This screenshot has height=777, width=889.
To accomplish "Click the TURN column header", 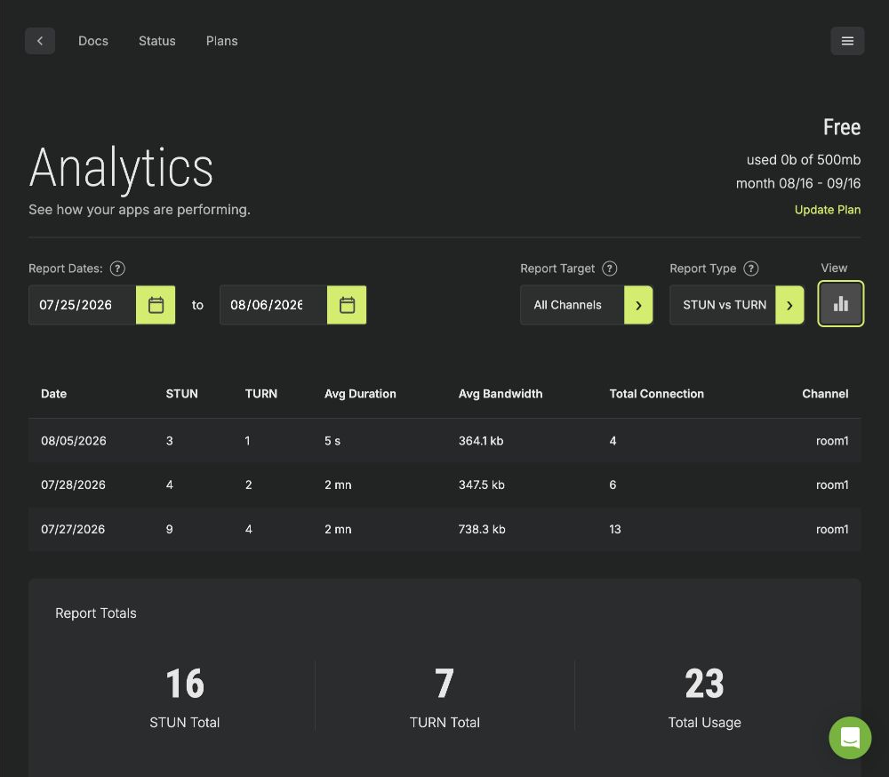I will coord(260,394).
